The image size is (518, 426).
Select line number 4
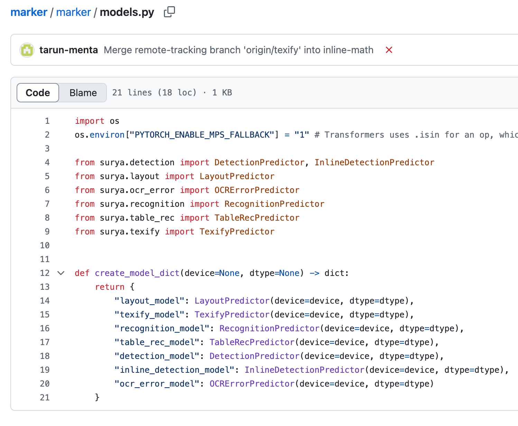[x=47, y=163]
